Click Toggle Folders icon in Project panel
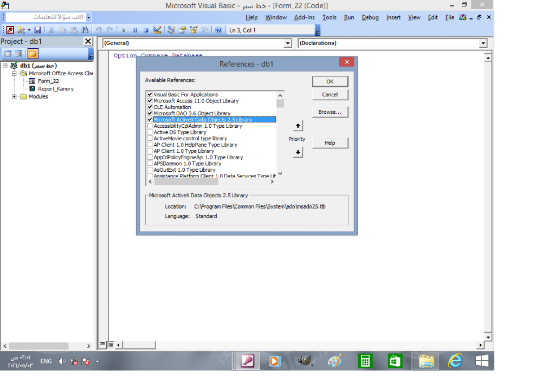This screenshot has height=383, width=542. coord(33,54)
